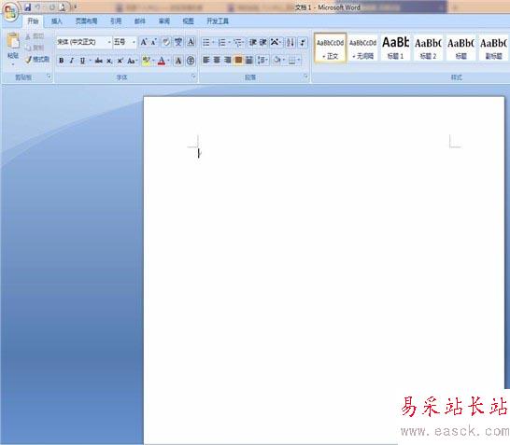510x445 pixels.
Task: Click the Copy (复制) button
Action: pyautogui.click(x=35, y=48)
